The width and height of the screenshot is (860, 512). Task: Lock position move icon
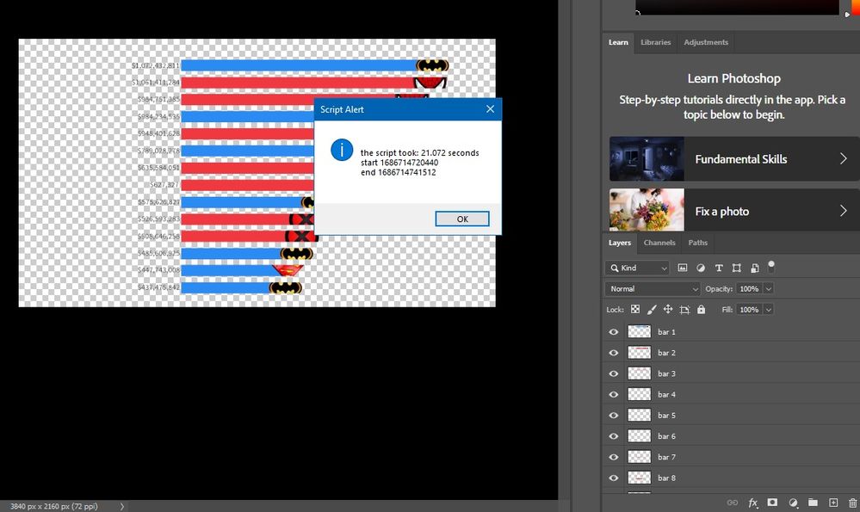[667, 309]
